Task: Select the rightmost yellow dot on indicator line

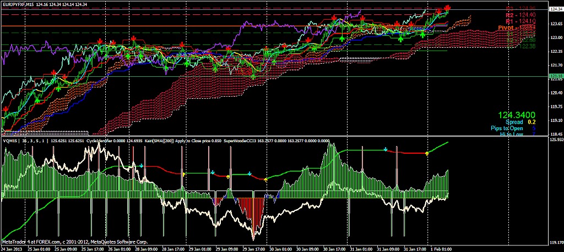Action: (426, 154)
